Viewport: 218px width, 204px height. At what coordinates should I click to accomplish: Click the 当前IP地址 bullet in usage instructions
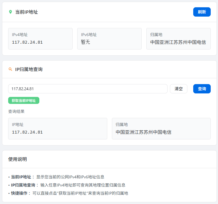21,177
